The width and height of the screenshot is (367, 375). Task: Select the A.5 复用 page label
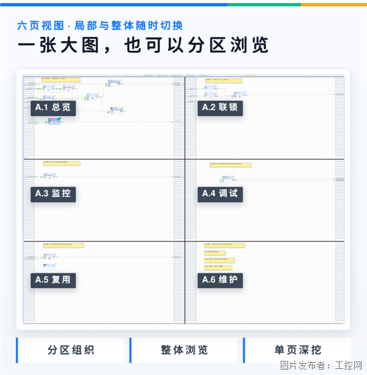pyautogui.click(x=53, y=281)
